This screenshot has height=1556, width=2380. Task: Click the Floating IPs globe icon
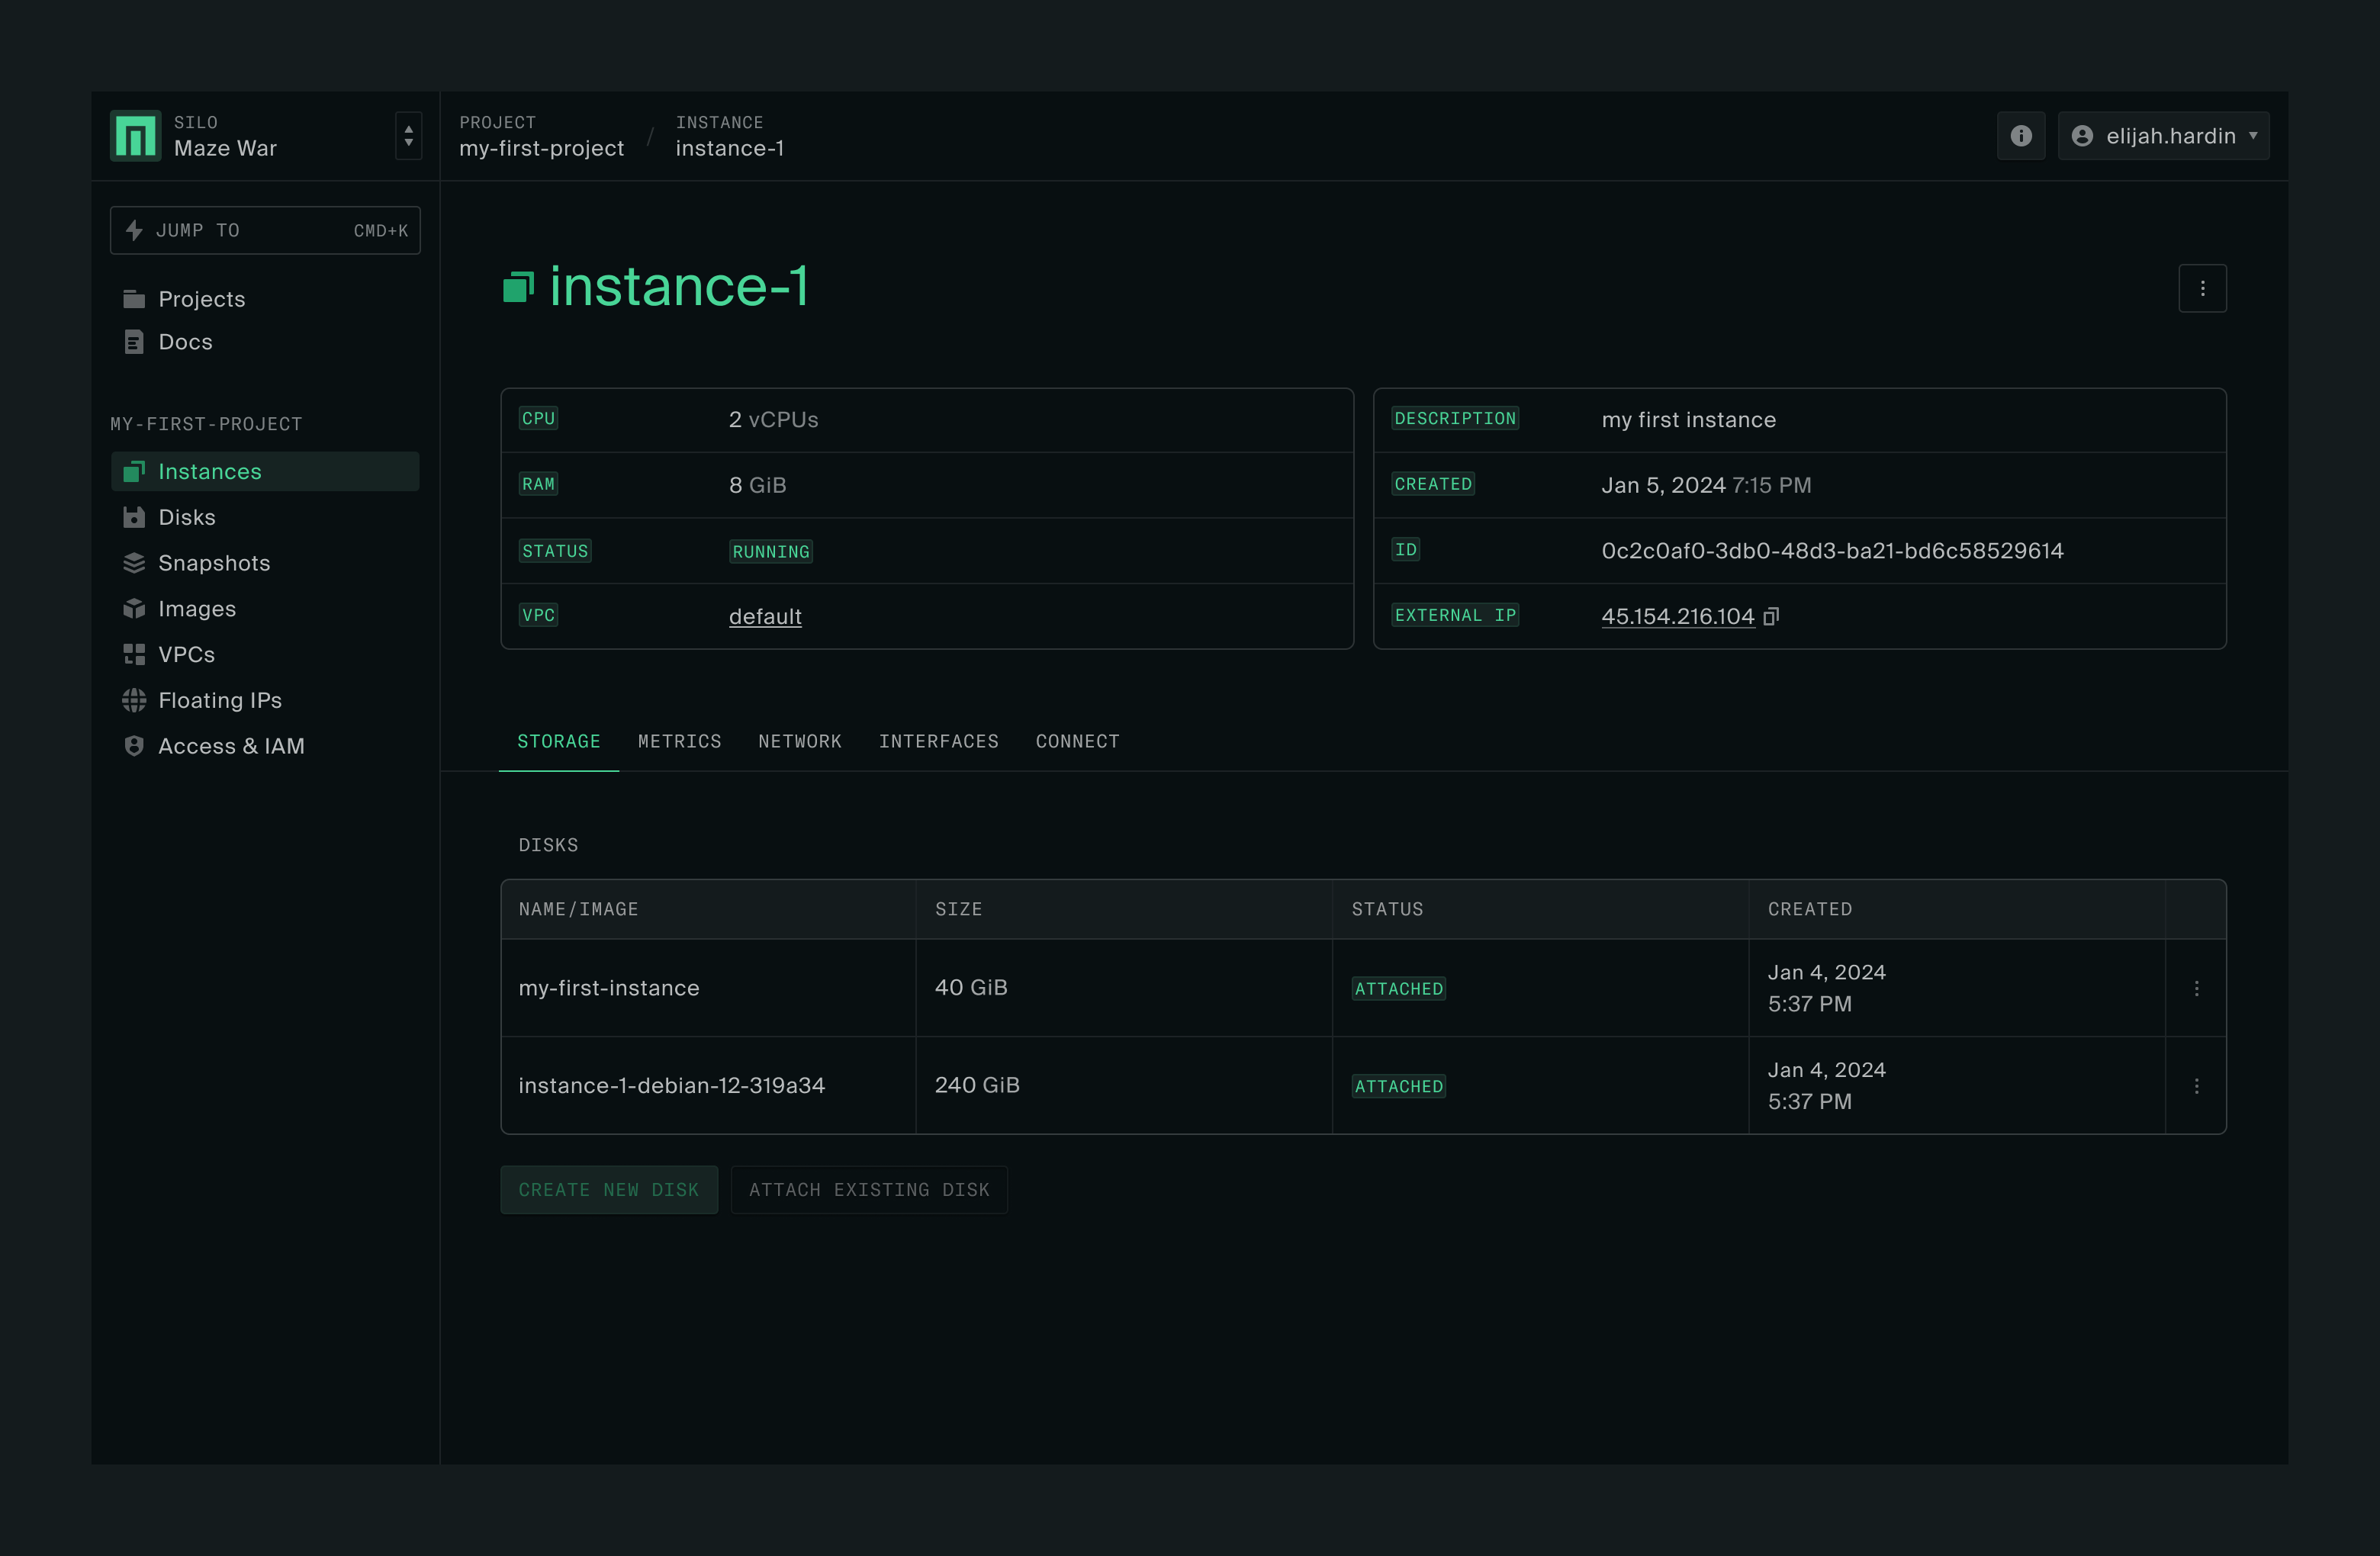click(x=134, y=700)
